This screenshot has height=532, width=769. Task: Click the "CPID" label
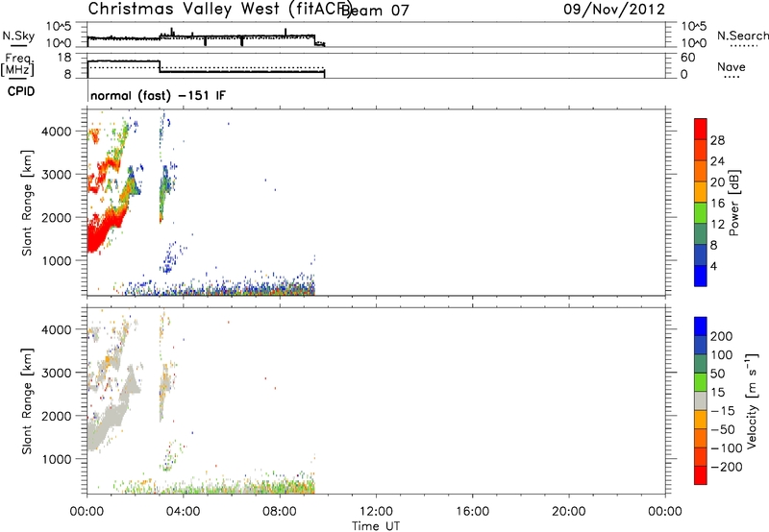point(21,91)
